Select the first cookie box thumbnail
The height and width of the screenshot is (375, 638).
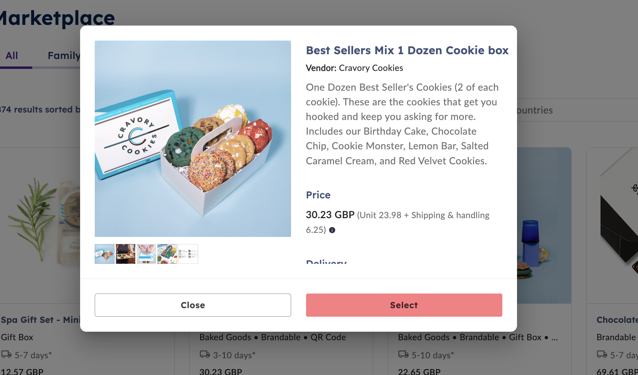pyautogui.click(x=105, y=254)
